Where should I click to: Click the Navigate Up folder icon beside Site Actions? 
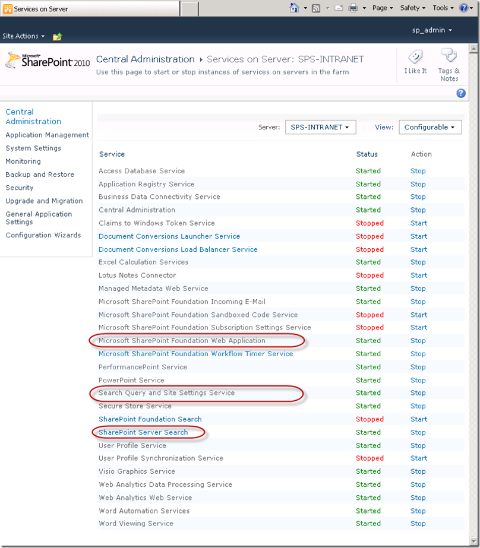tap(57, 36)
